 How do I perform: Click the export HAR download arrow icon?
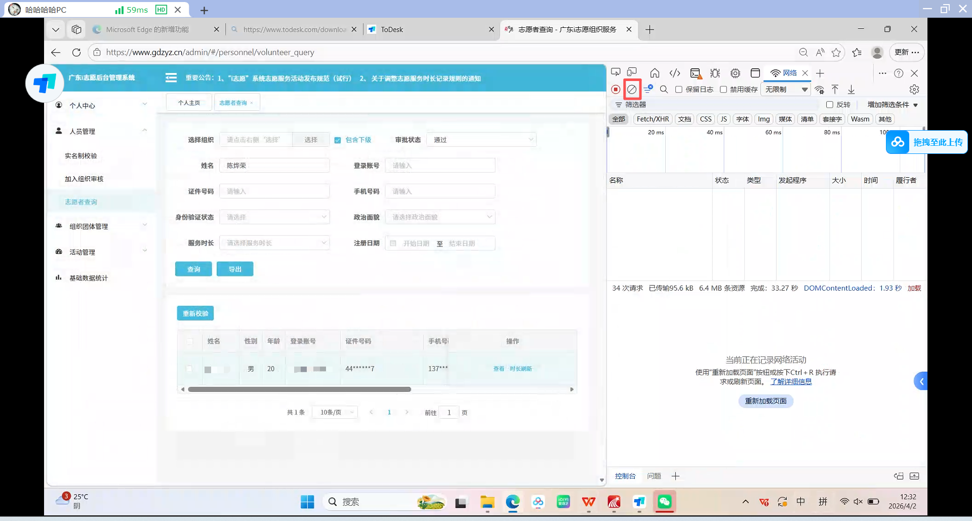(851, 90)
